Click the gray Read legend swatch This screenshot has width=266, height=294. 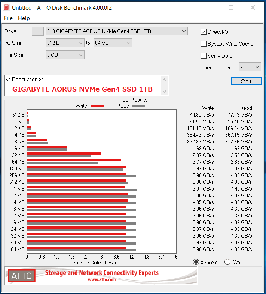point(139,106)
